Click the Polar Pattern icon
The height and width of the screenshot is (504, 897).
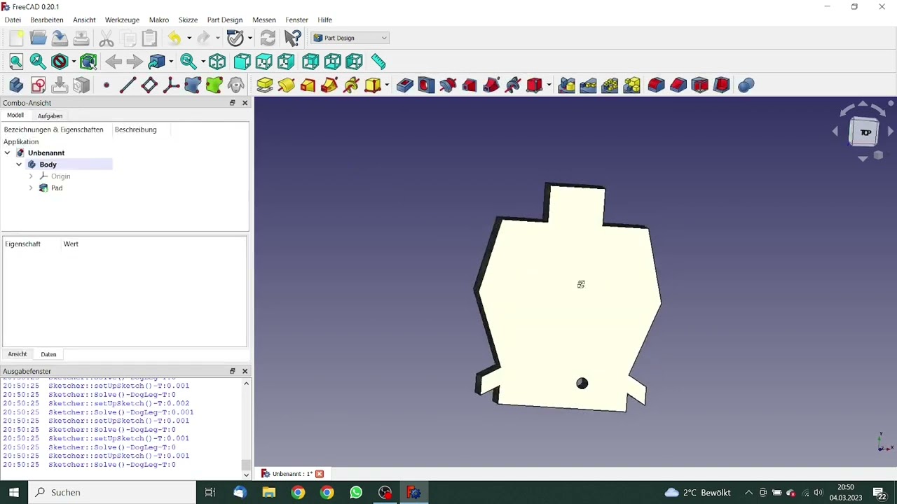(610, 85)
